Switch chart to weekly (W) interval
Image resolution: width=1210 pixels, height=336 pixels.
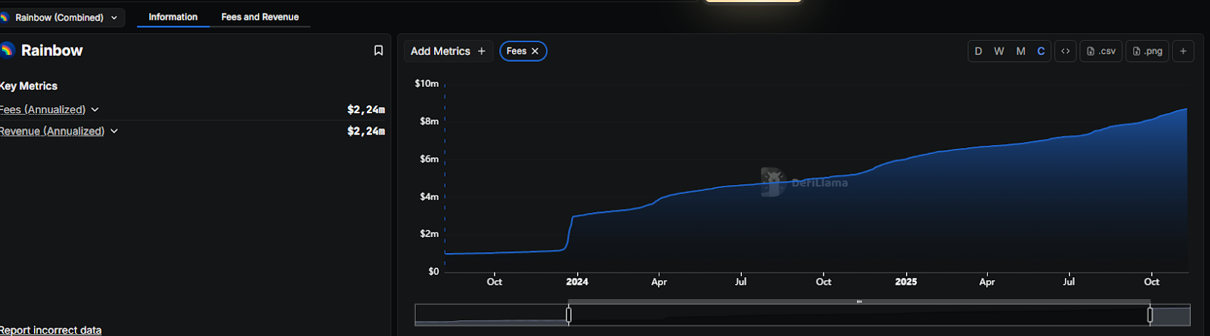999,51
